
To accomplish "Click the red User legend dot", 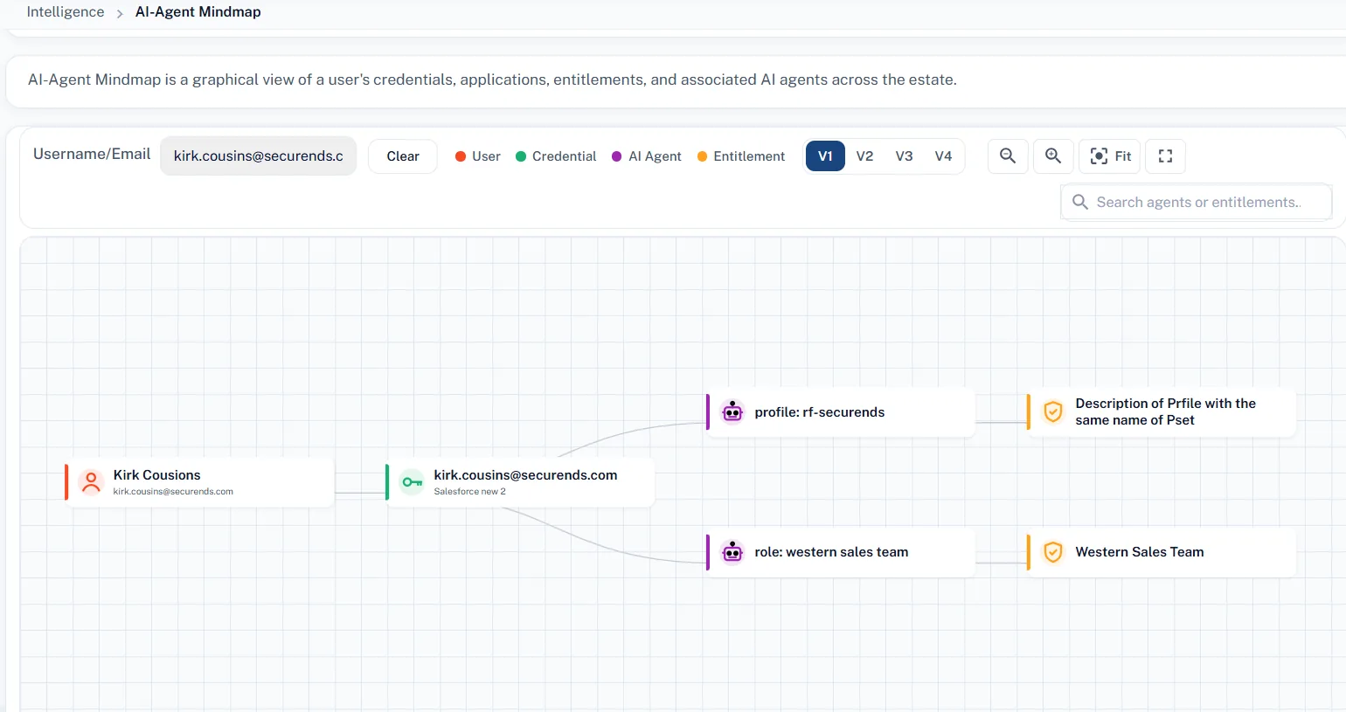I will [x=461, y=156].
